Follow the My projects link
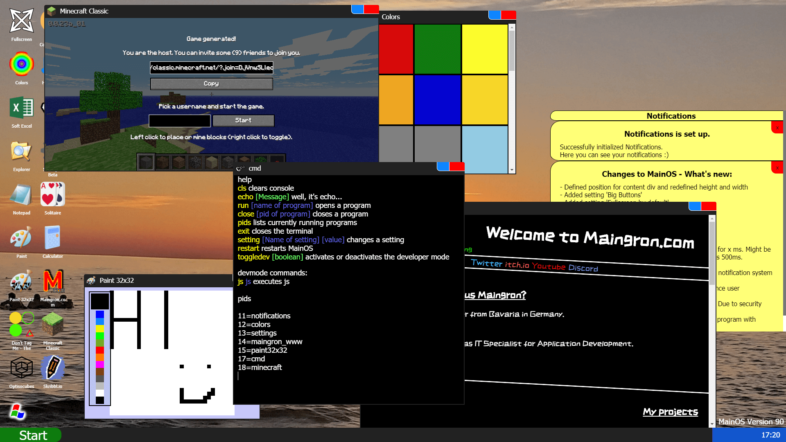The image size is (786, 442). [670, 412]
